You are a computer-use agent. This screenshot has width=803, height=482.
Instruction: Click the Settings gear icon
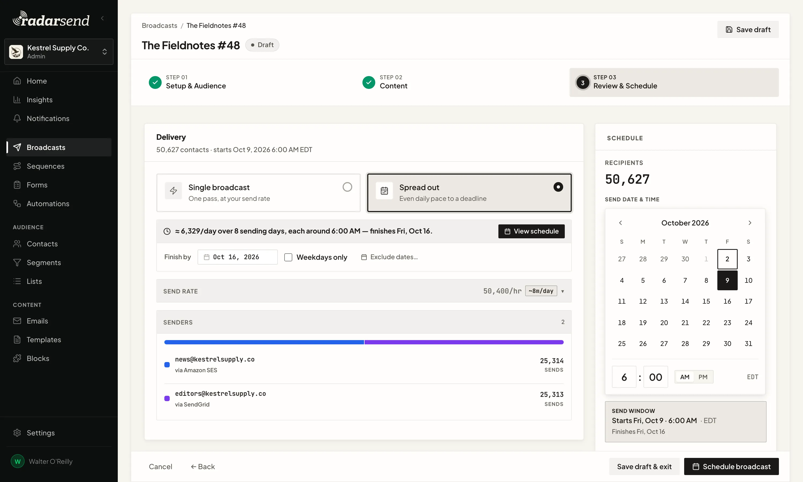tap(17, 433)
